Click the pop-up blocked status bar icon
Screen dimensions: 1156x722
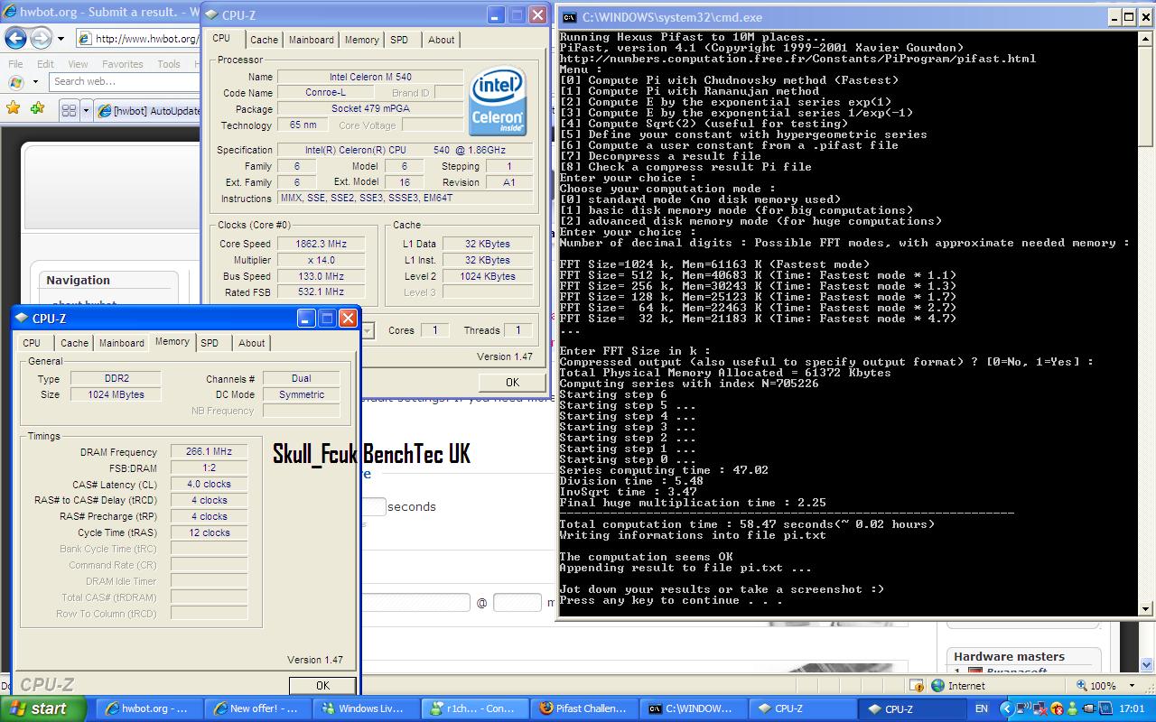click(x=917, y=686)
